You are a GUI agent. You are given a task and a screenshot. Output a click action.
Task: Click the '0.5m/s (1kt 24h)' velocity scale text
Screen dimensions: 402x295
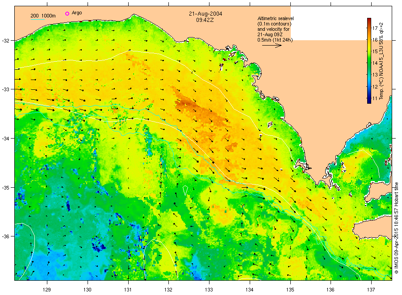click(275, 40)
